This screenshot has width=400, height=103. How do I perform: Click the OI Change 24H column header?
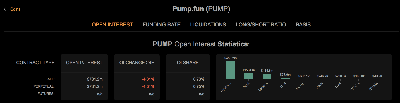coord(137,63)
